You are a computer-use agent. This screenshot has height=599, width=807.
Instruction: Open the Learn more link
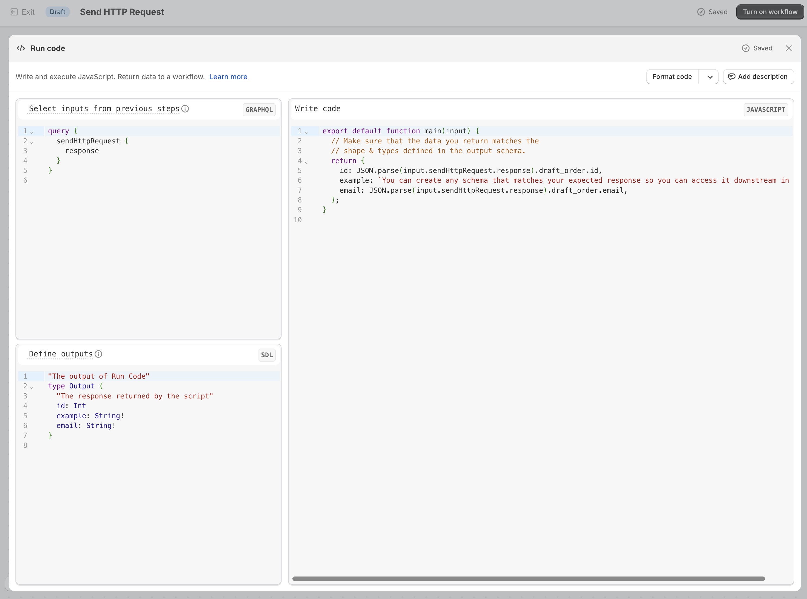[228, 77]
